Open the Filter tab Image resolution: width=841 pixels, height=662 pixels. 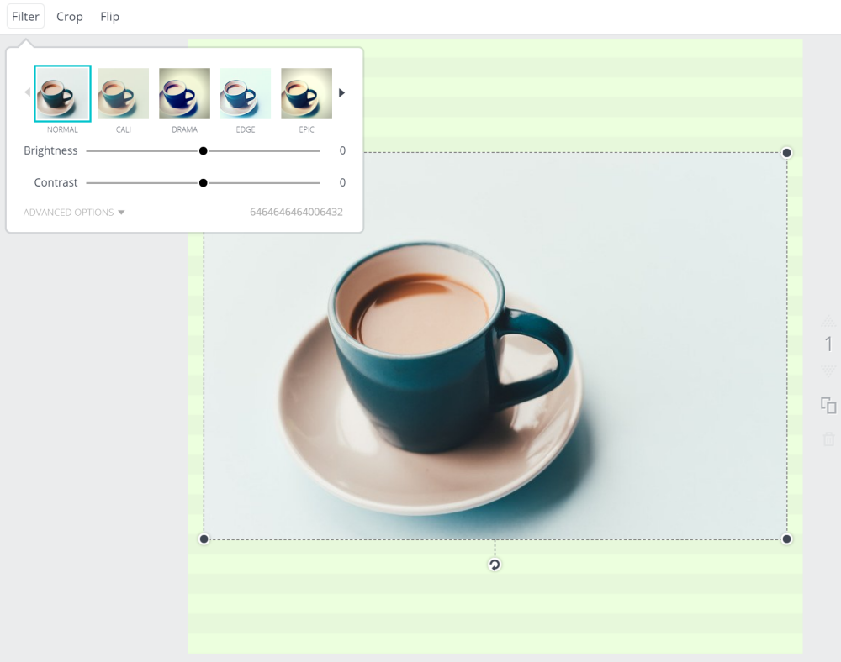(x=25, y=17)
